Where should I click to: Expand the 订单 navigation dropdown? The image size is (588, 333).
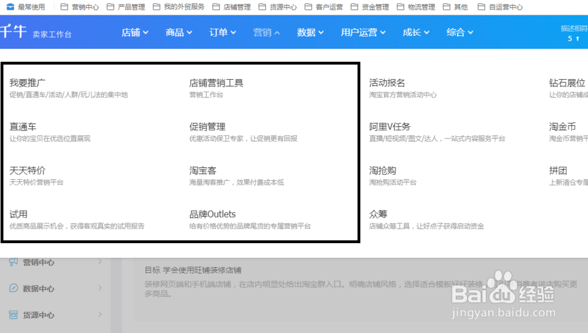[223, 32]
